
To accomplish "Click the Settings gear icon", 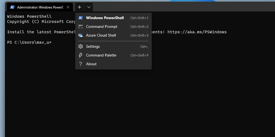I will (x=80, y=46).
